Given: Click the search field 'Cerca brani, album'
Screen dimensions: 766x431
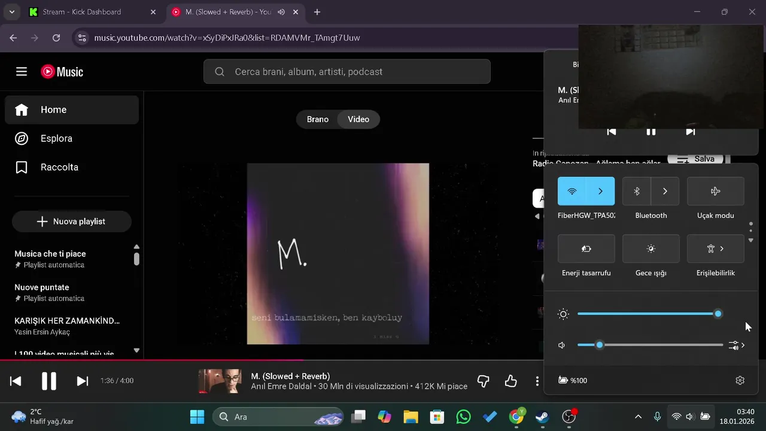Looking at the screenshot, I should click(347, 72).
